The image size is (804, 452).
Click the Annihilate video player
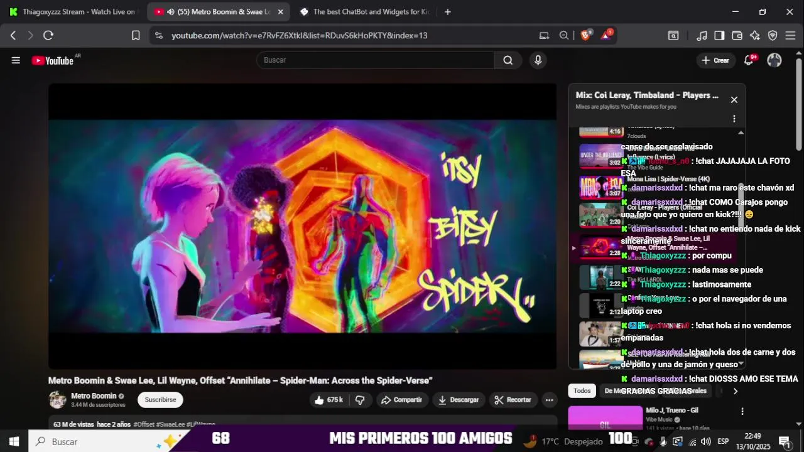[x=302, y=227]
